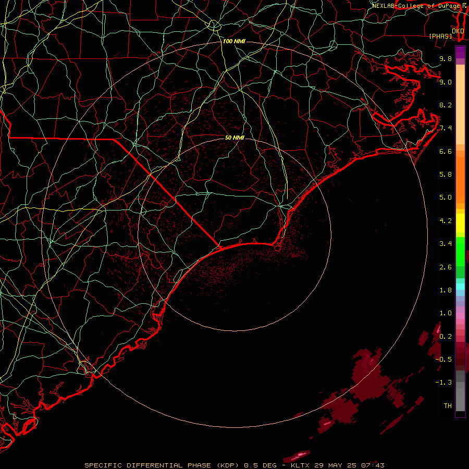Pick the cyan band in the legend
The width and height of the screenshot is (469, 469).
click(460, 287)
